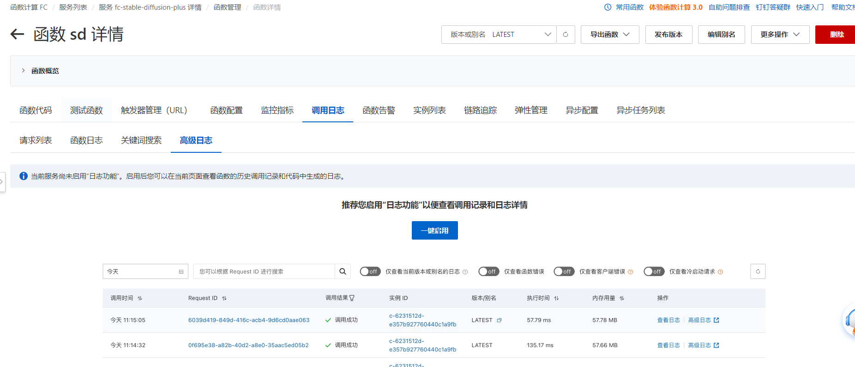Toggle 仅查看客户端错误 switch
Image resolution: width=855 pixels, height=367 pixels.
coord(564,271)
